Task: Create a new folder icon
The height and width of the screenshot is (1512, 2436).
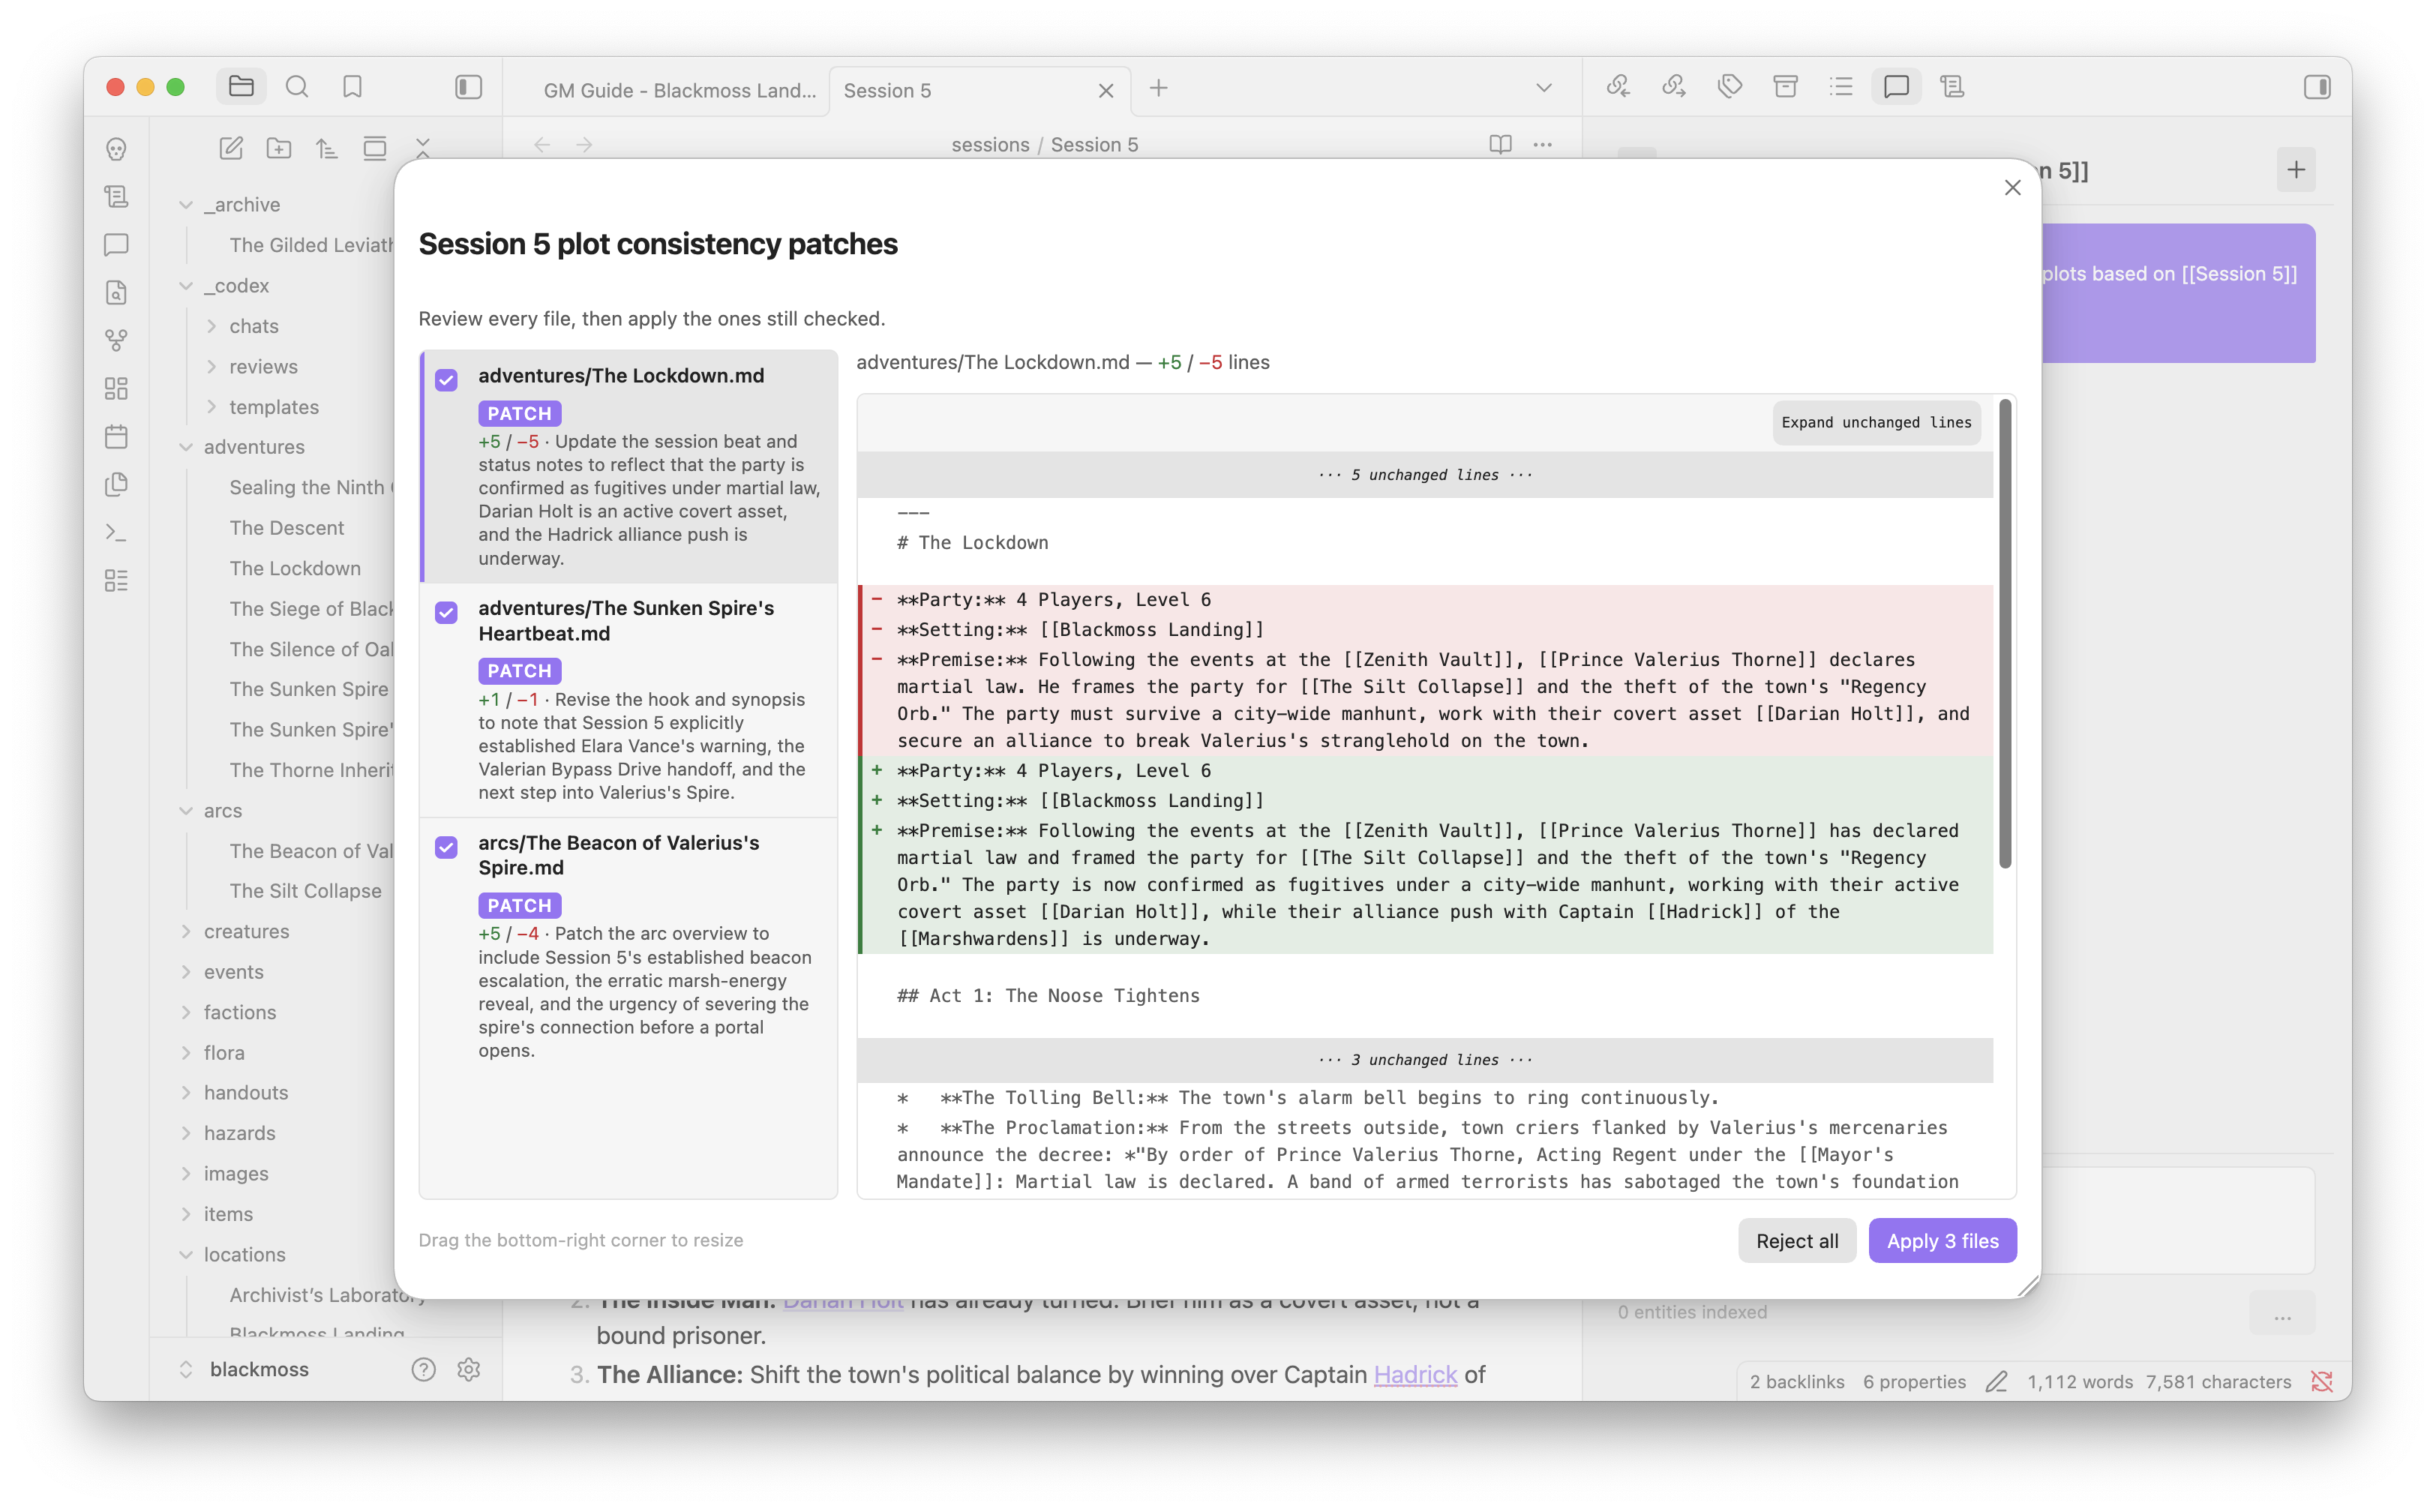Action: pyautogui.click(x=279, y=149)
